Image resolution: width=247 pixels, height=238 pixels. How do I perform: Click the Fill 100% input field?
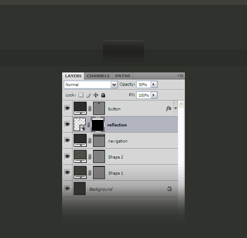click(x=144, y=95)
